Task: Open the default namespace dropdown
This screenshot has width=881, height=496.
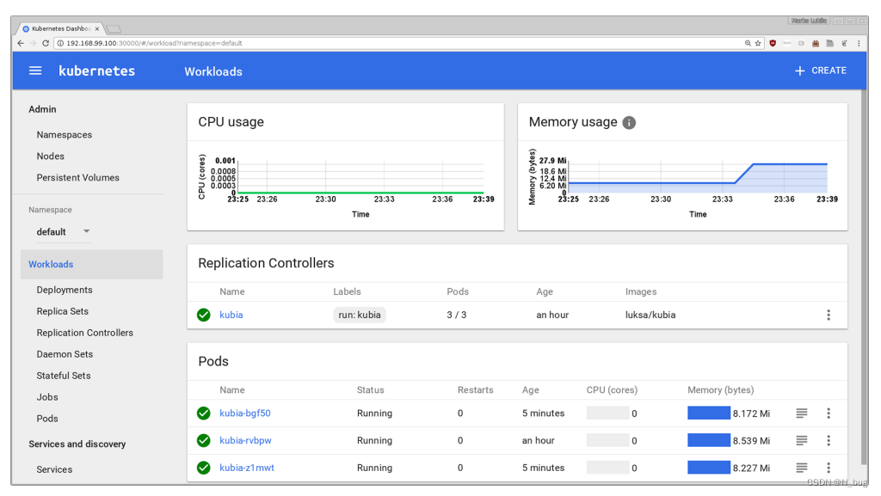Action: [x=62, y=232]
